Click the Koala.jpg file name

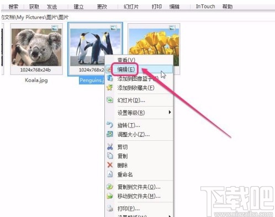(36, 80)
